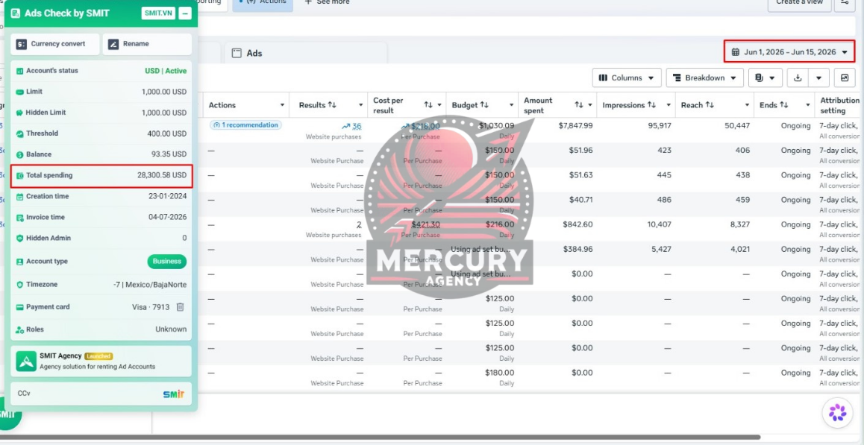This screenshot has width=864, height=445.
Task: Click the Currency convert button
Action: pyautogui.click(x=55, y=44)
